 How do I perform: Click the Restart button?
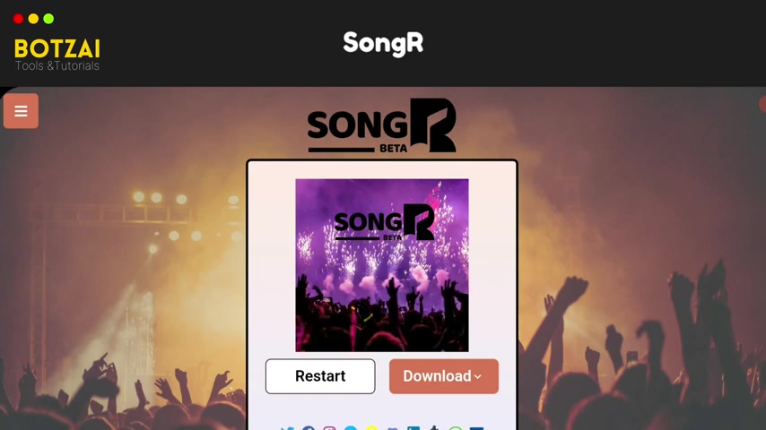pos(320,376)
